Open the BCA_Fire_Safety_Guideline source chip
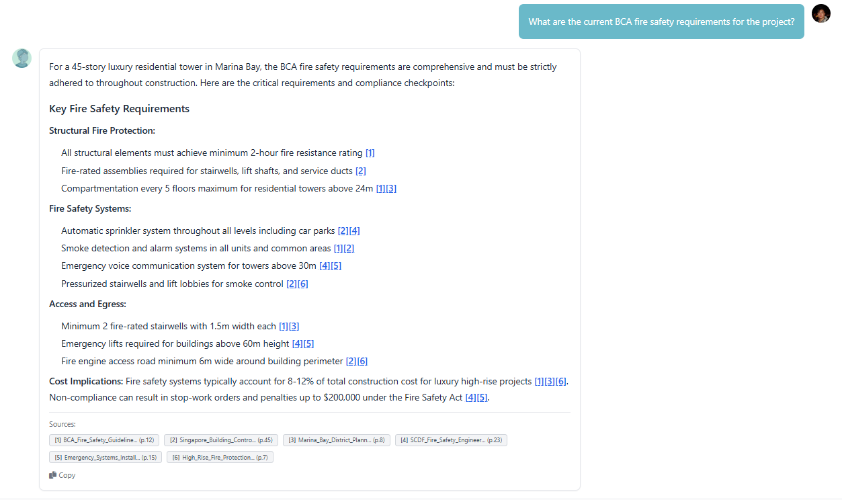The width and height of the screenshot is (842, 500). [x=104, y=440]
